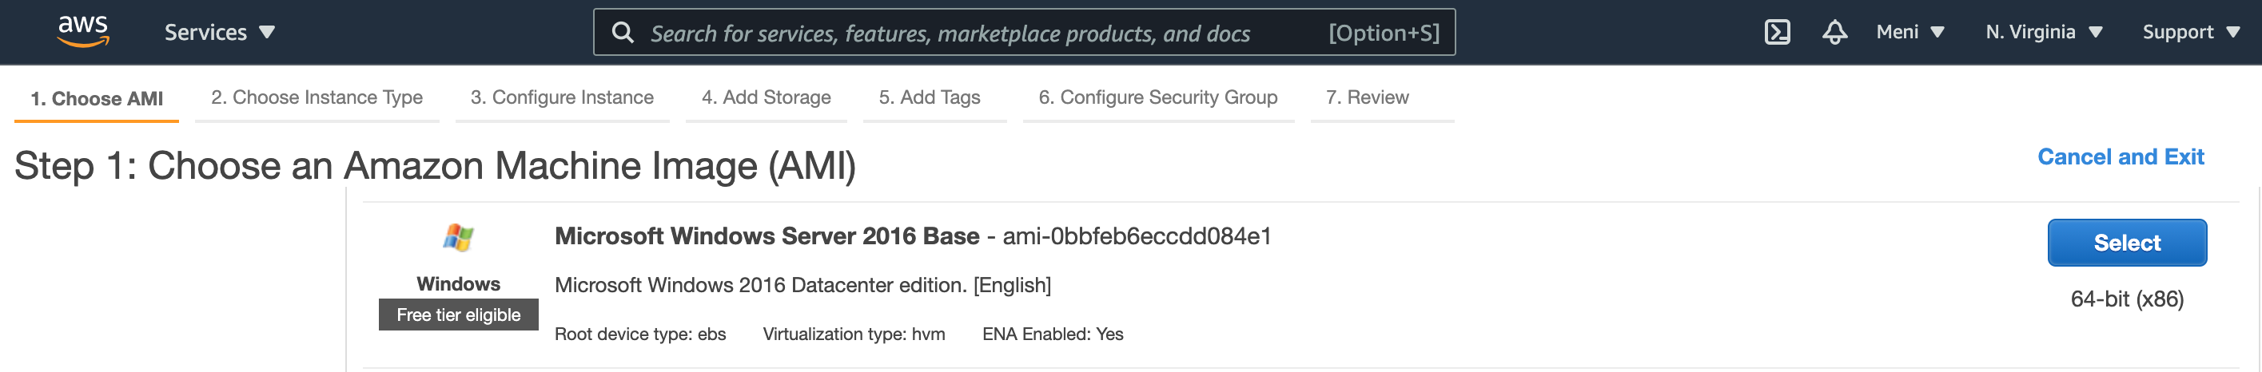Switch to Configure Instance step tab
The width and height of the screenshot is (2262, 372).
click(x=562, y=97)
